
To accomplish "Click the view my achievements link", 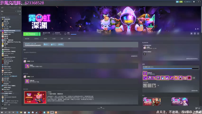I will [x=194, y=91].
